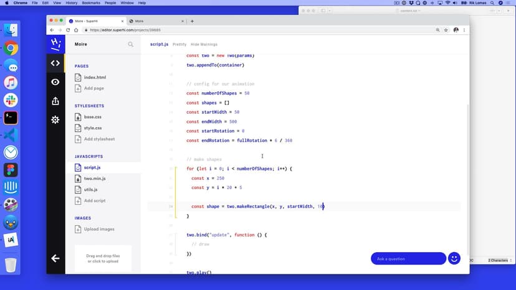Toggle Hide Warnings option

(x=204, y=45)
